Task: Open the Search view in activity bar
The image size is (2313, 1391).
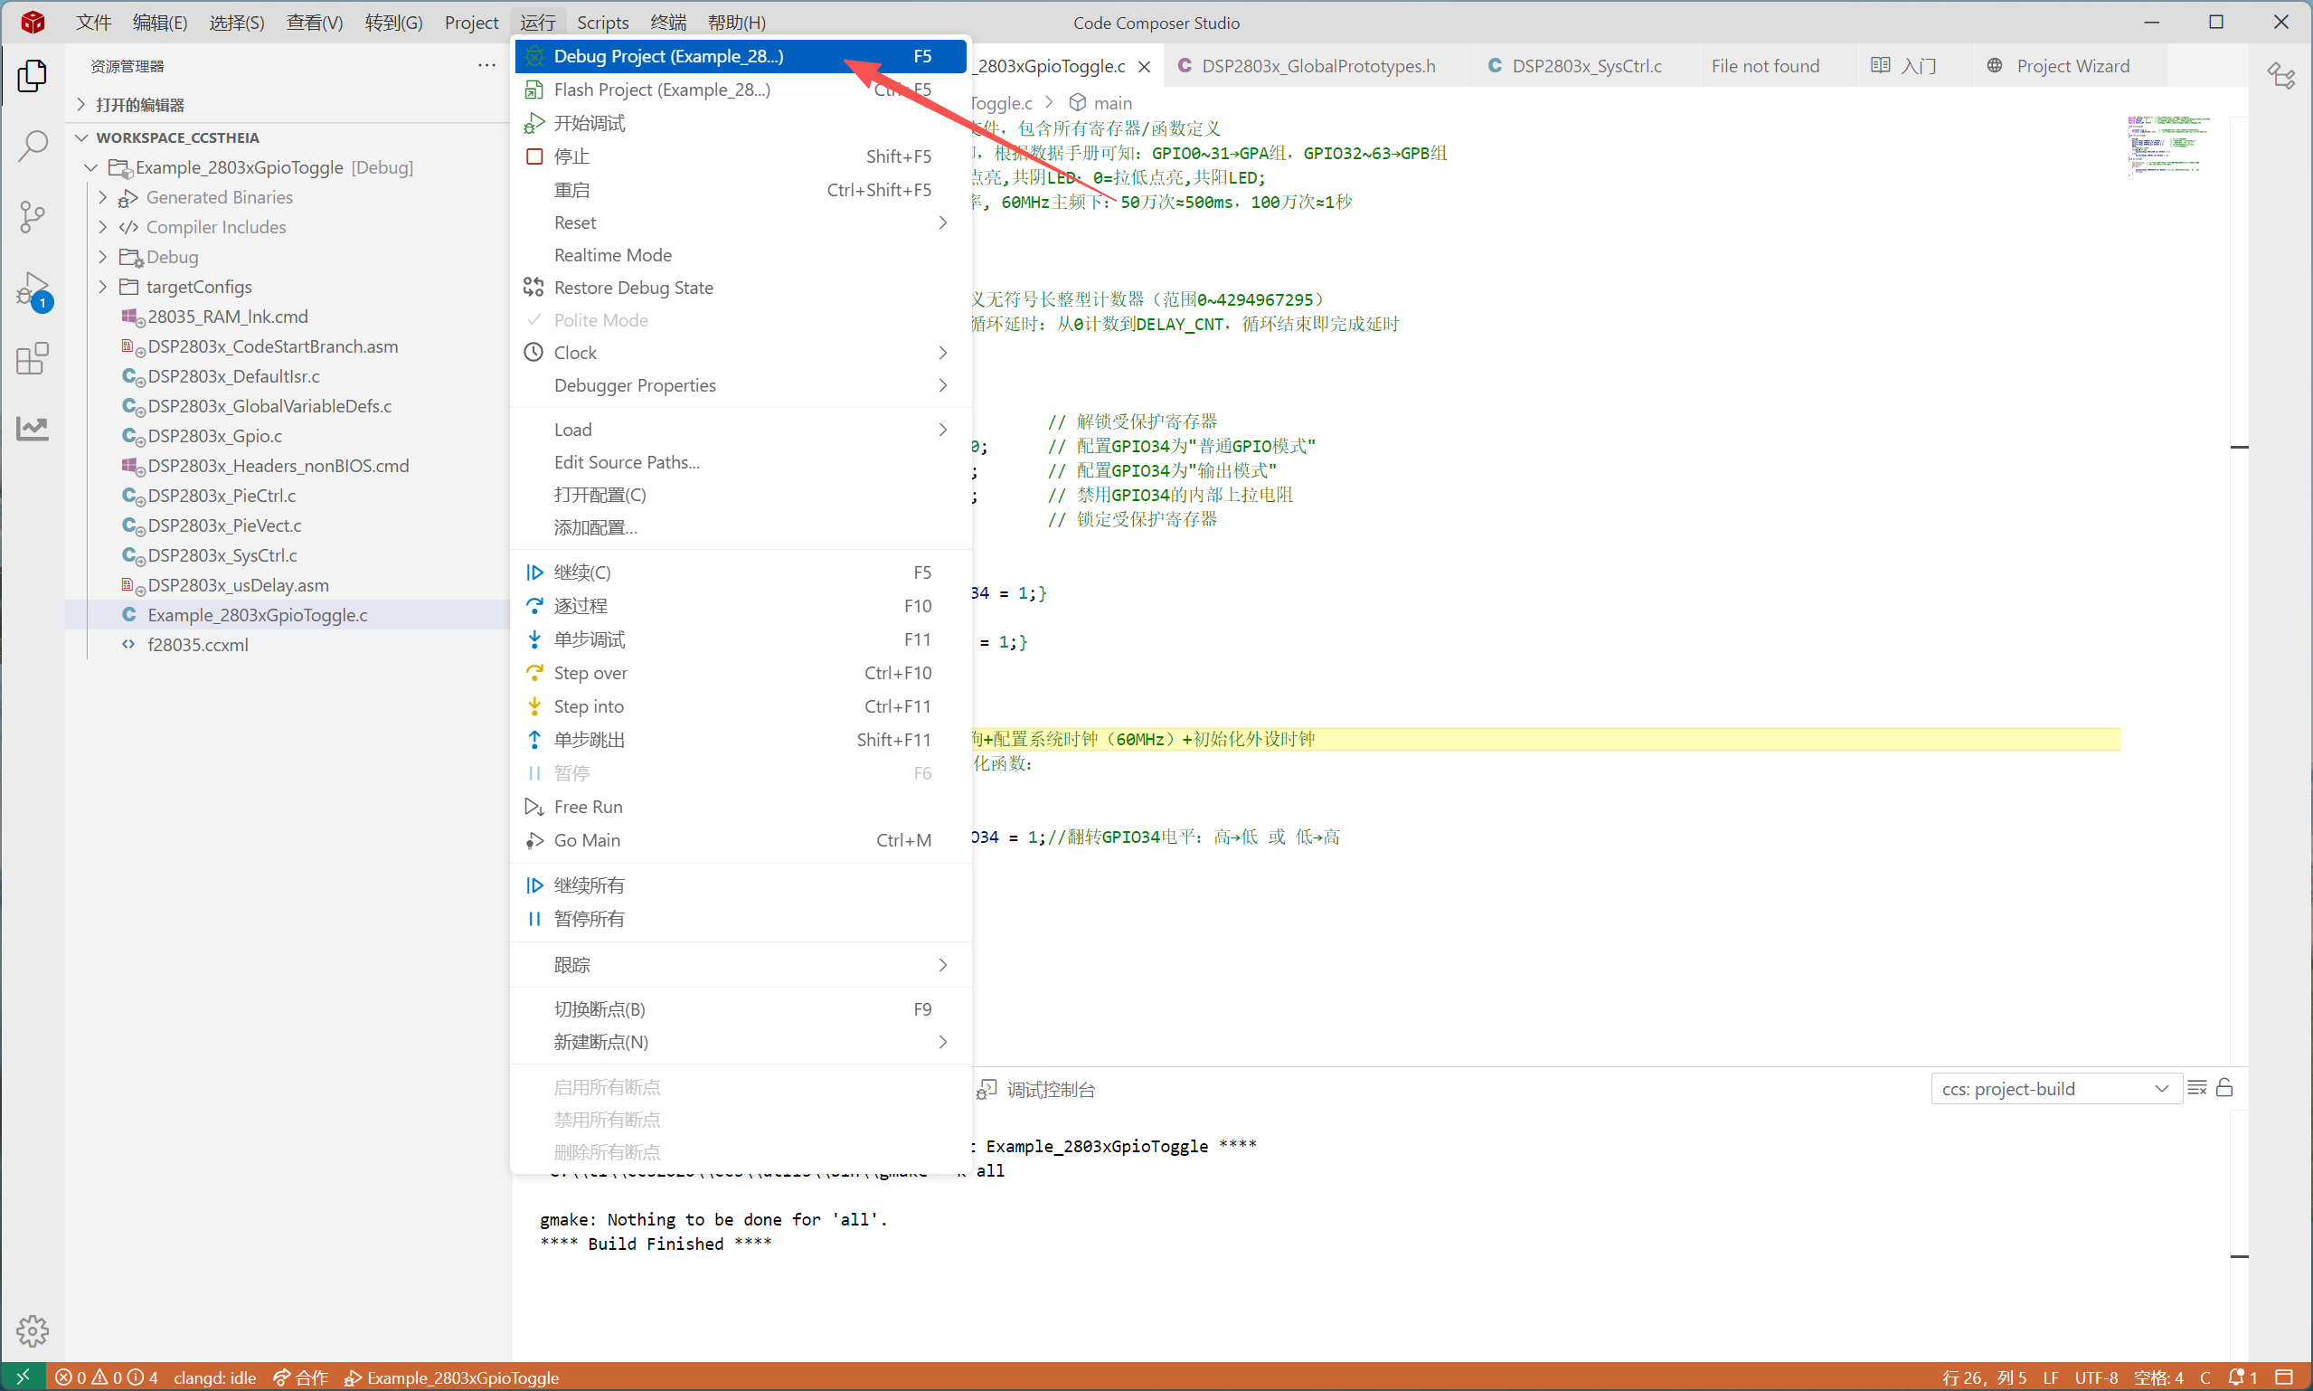Action: tap(33, 147)
